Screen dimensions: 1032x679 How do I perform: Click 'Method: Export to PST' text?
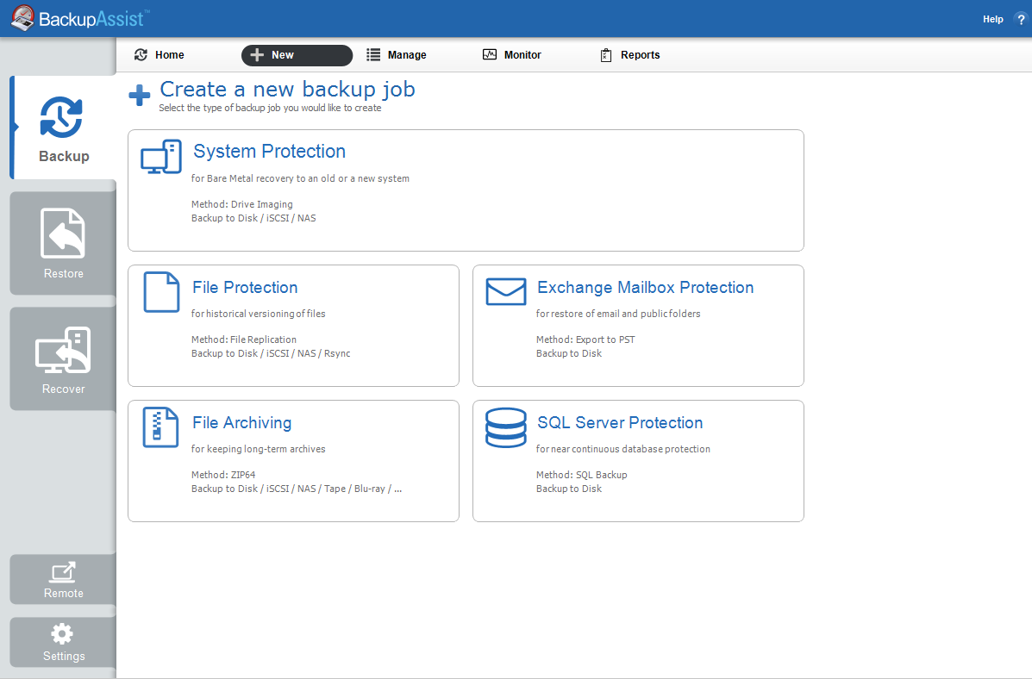coord(585,340)
